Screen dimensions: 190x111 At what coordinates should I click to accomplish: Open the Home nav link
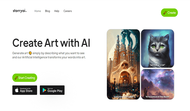(37, 11)
